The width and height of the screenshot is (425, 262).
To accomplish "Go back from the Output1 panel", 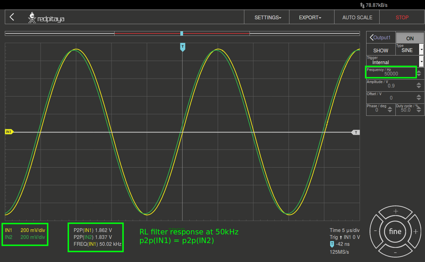I will [x=381, y=38].
